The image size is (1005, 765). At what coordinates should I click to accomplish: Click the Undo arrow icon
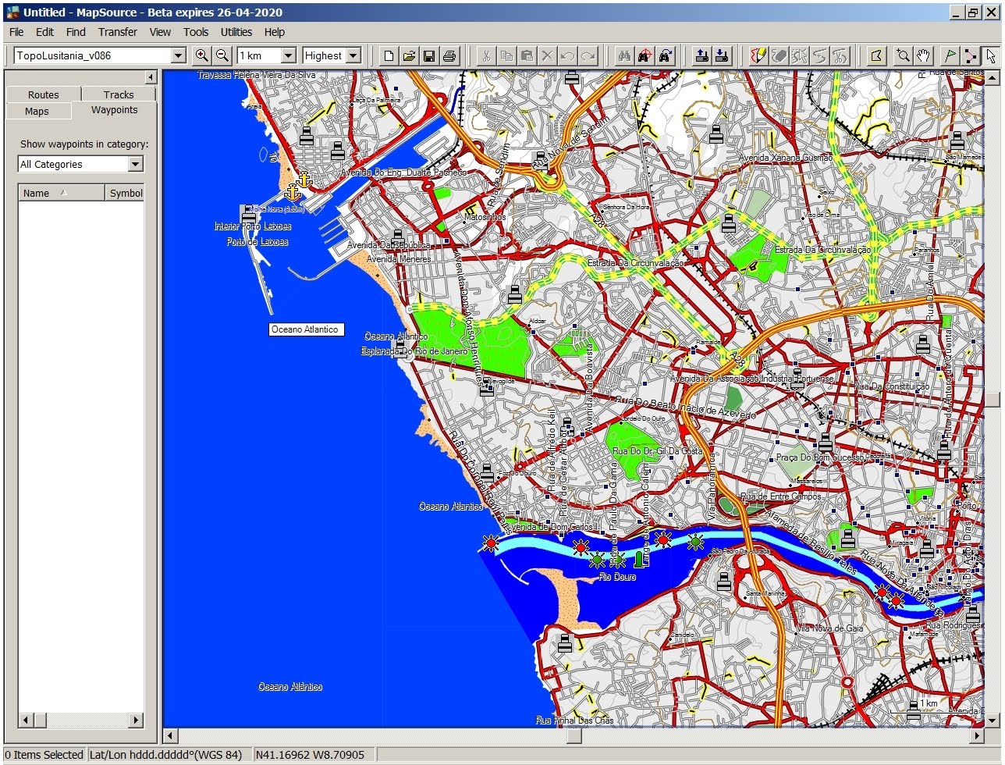567,55
